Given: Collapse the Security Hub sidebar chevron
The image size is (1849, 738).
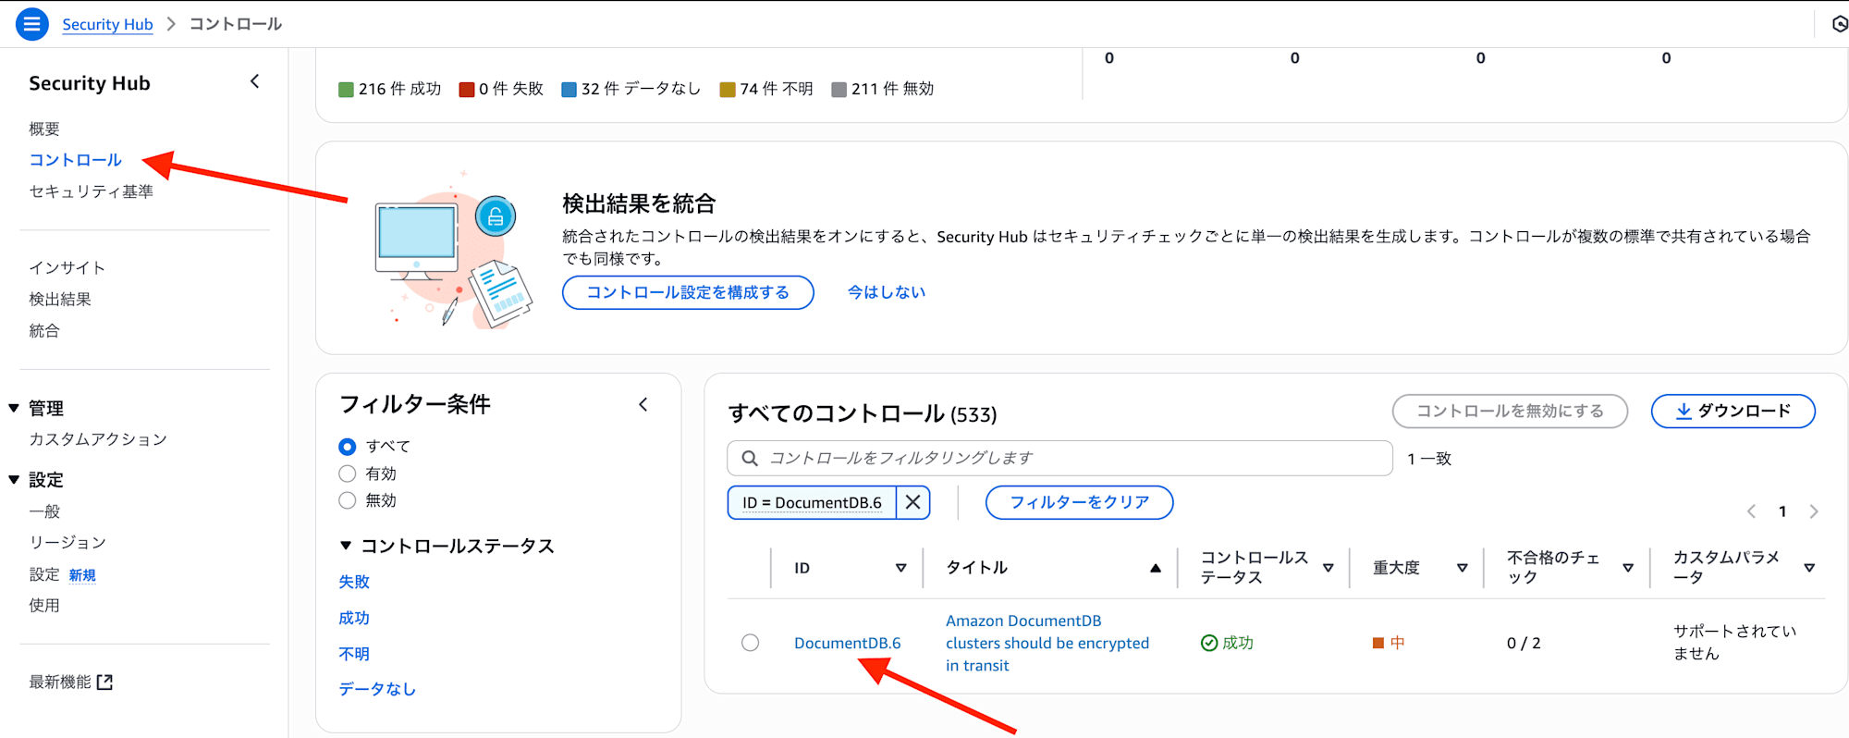Looking at the screenshot, I should pos(255,81).
